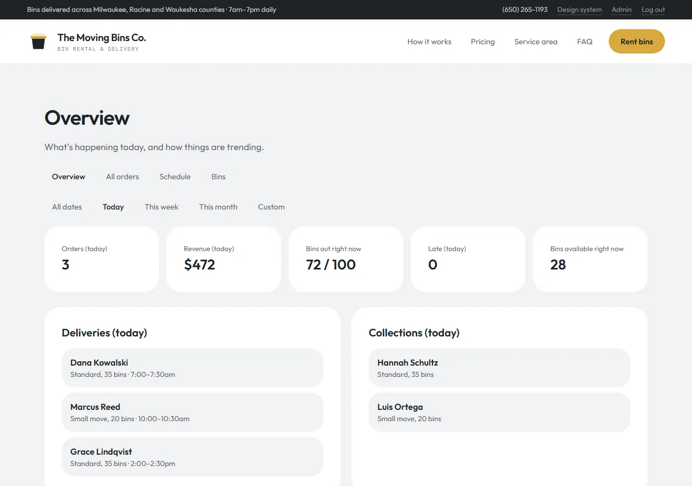Viewport: 692px width, 486px height.
Task: Call the (650) 265-1193 phone number
Action: point(525,10)
